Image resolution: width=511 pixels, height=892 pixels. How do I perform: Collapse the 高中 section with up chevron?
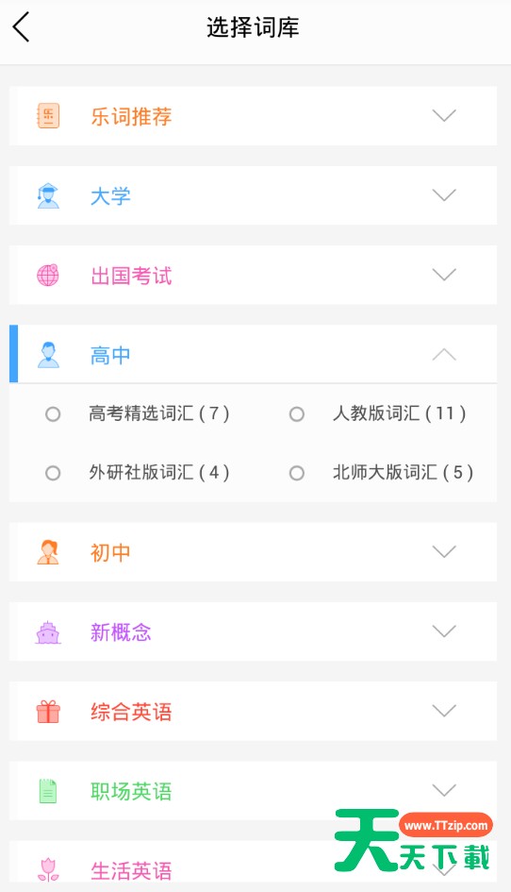(x=444, y=355)
